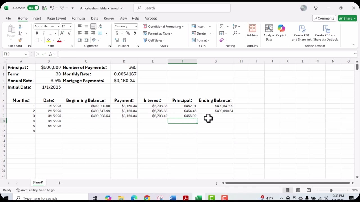Click the Comments button
The image size is (360, 202).
(x=324, y=18)
